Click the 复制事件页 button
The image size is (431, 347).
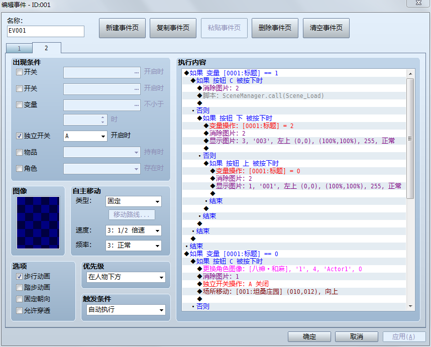click(173, 28)
